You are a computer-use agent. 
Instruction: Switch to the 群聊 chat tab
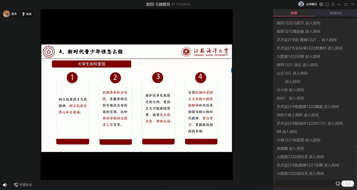pos(294,13)
